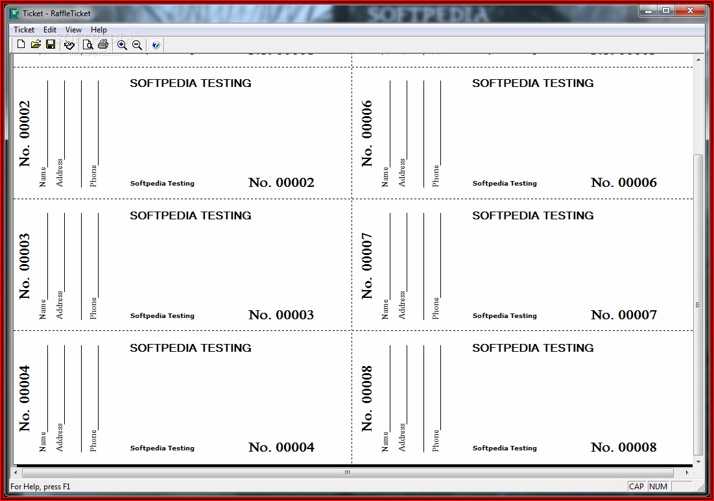Open the Help menu
The height and width of the screenshot is (501, 714).
[x=99, y=30]
